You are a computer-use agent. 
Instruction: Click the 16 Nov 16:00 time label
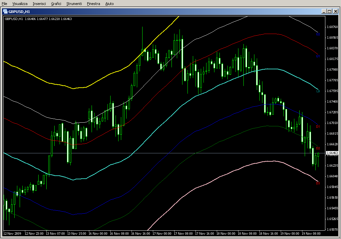141,234
